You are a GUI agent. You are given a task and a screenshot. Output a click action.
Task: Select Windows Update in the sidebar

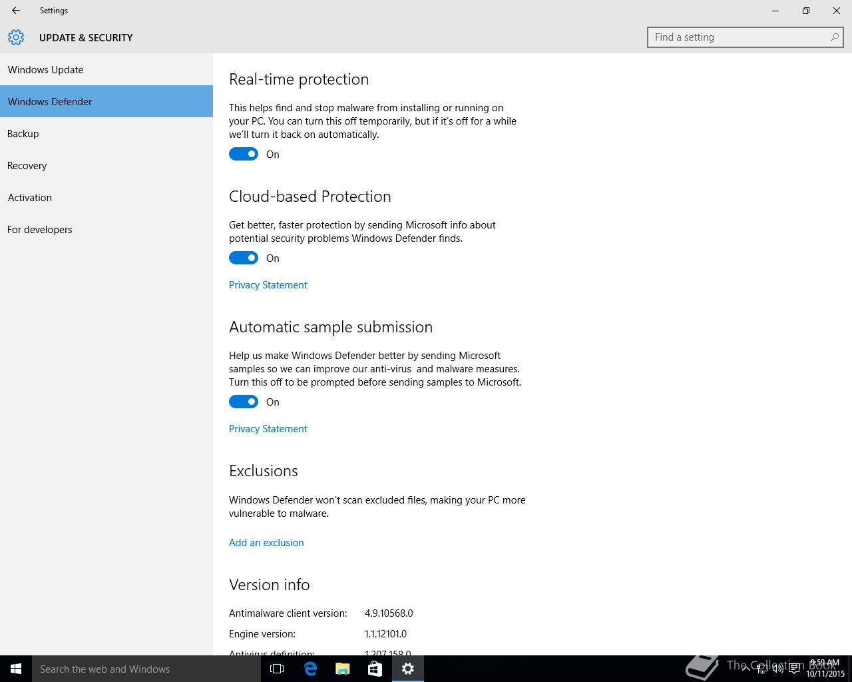(x=106, y=69)
